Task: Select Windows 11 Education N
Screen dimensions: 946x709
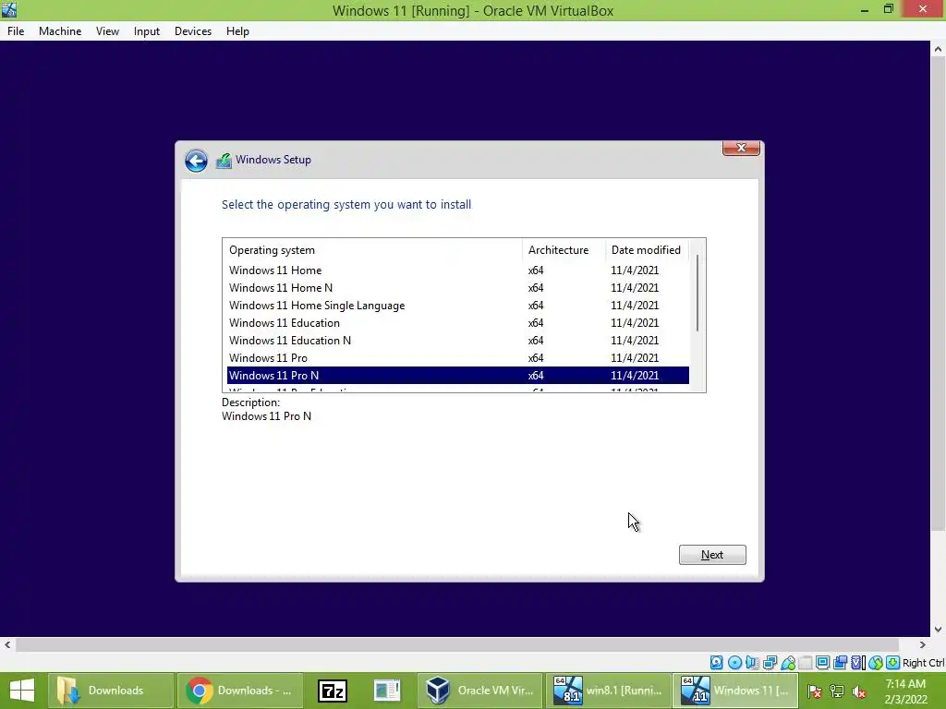Action: click(457, 340)
